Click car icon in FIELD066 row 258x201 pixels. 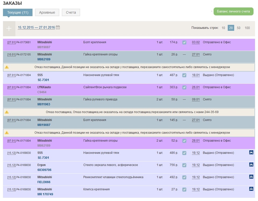[x=251, y=177]
